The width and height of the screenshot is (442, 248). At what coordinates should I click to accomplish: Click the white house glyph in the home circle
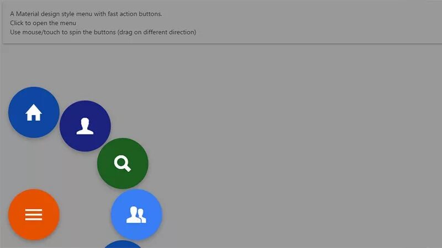coord(34,112)
